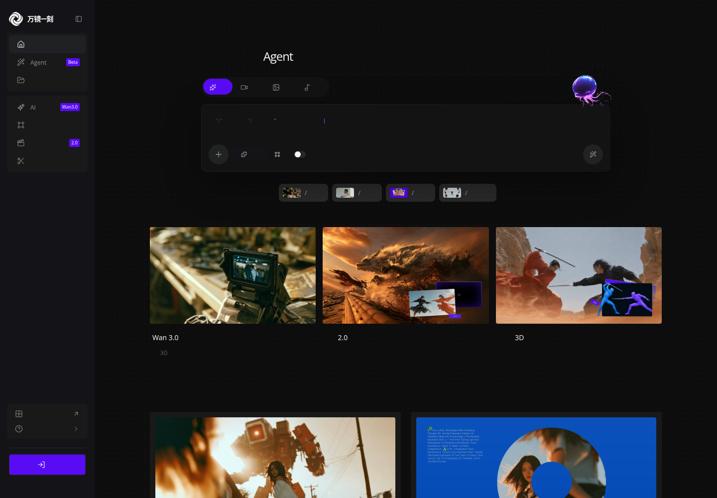The image size is (717, 498).
Task: Click the magic wand button in the prompt box
Action: point(593,154)
